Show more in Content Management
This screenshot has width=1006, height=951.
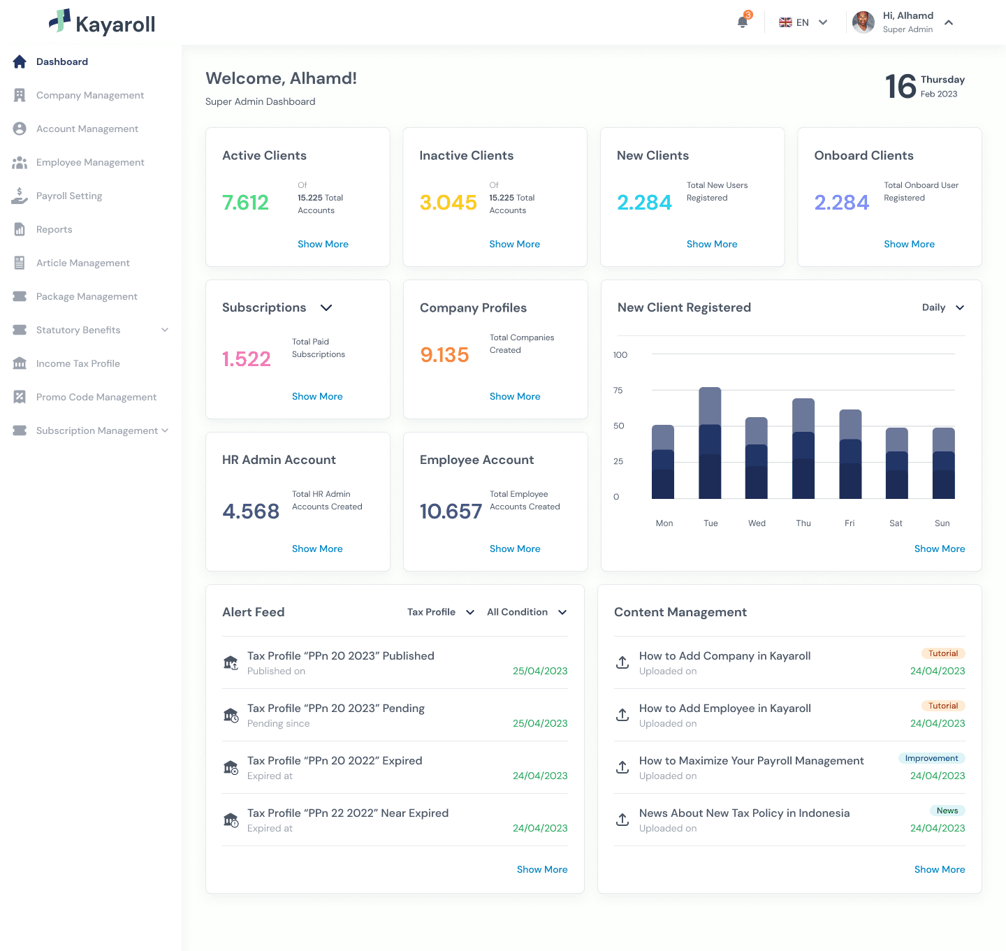pos(940,869)
